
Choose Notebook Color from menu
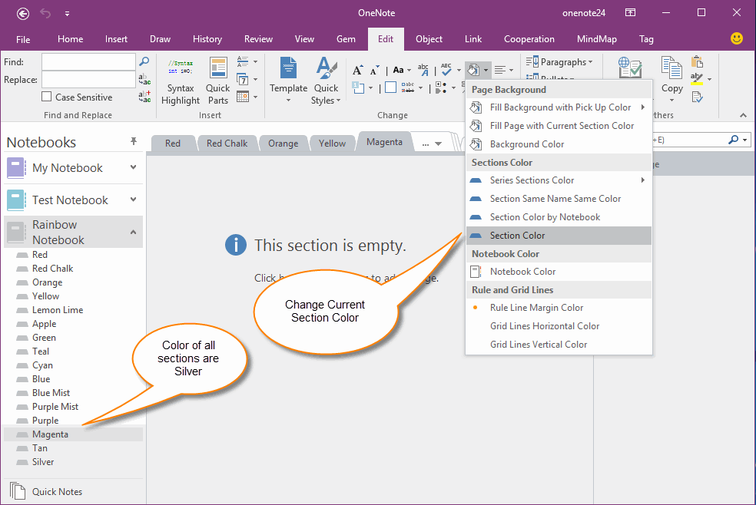point(559,272)
